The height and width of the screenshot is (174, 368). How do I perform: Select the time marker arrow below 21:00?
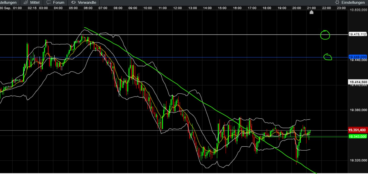pyautogui.click(x=311, y=12)
